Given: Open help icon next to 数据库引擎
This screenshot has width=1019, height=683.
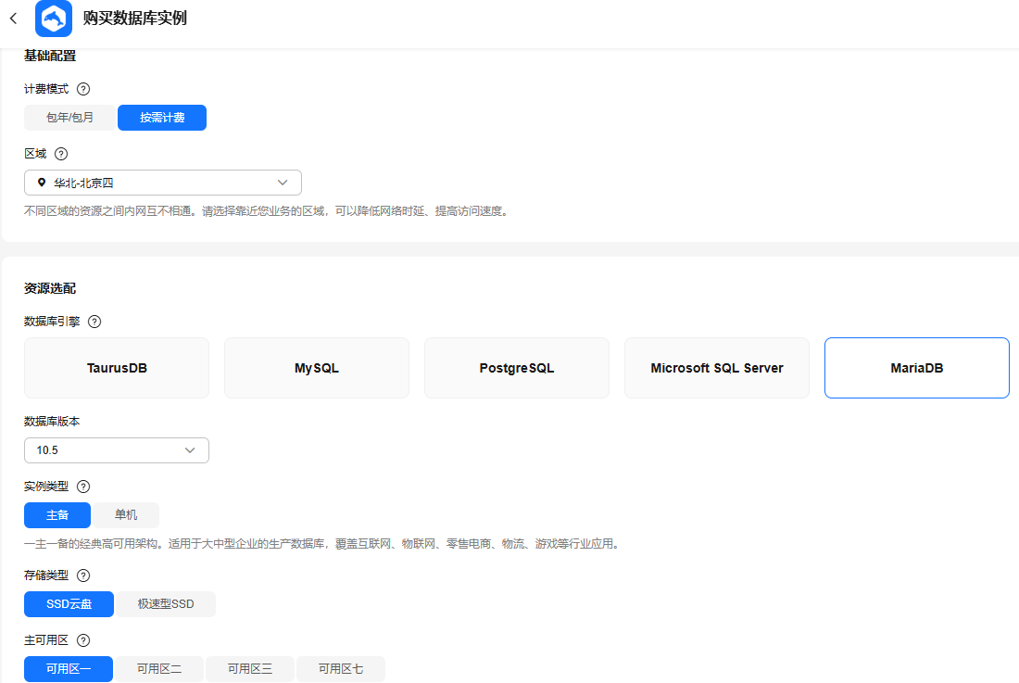Looking at the screenshot, I should [94, 322].
